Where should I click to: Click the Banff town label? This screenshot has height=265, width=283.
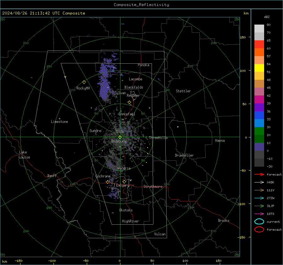pyautogui.click(x=52, y=176)
